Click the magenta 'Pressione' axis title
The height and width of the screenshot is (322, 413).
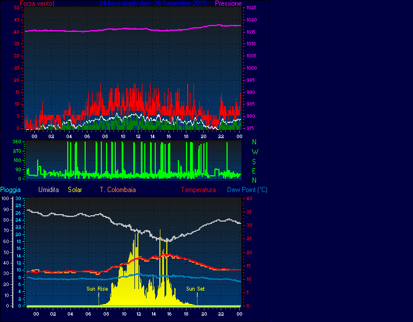click(228, 3)
